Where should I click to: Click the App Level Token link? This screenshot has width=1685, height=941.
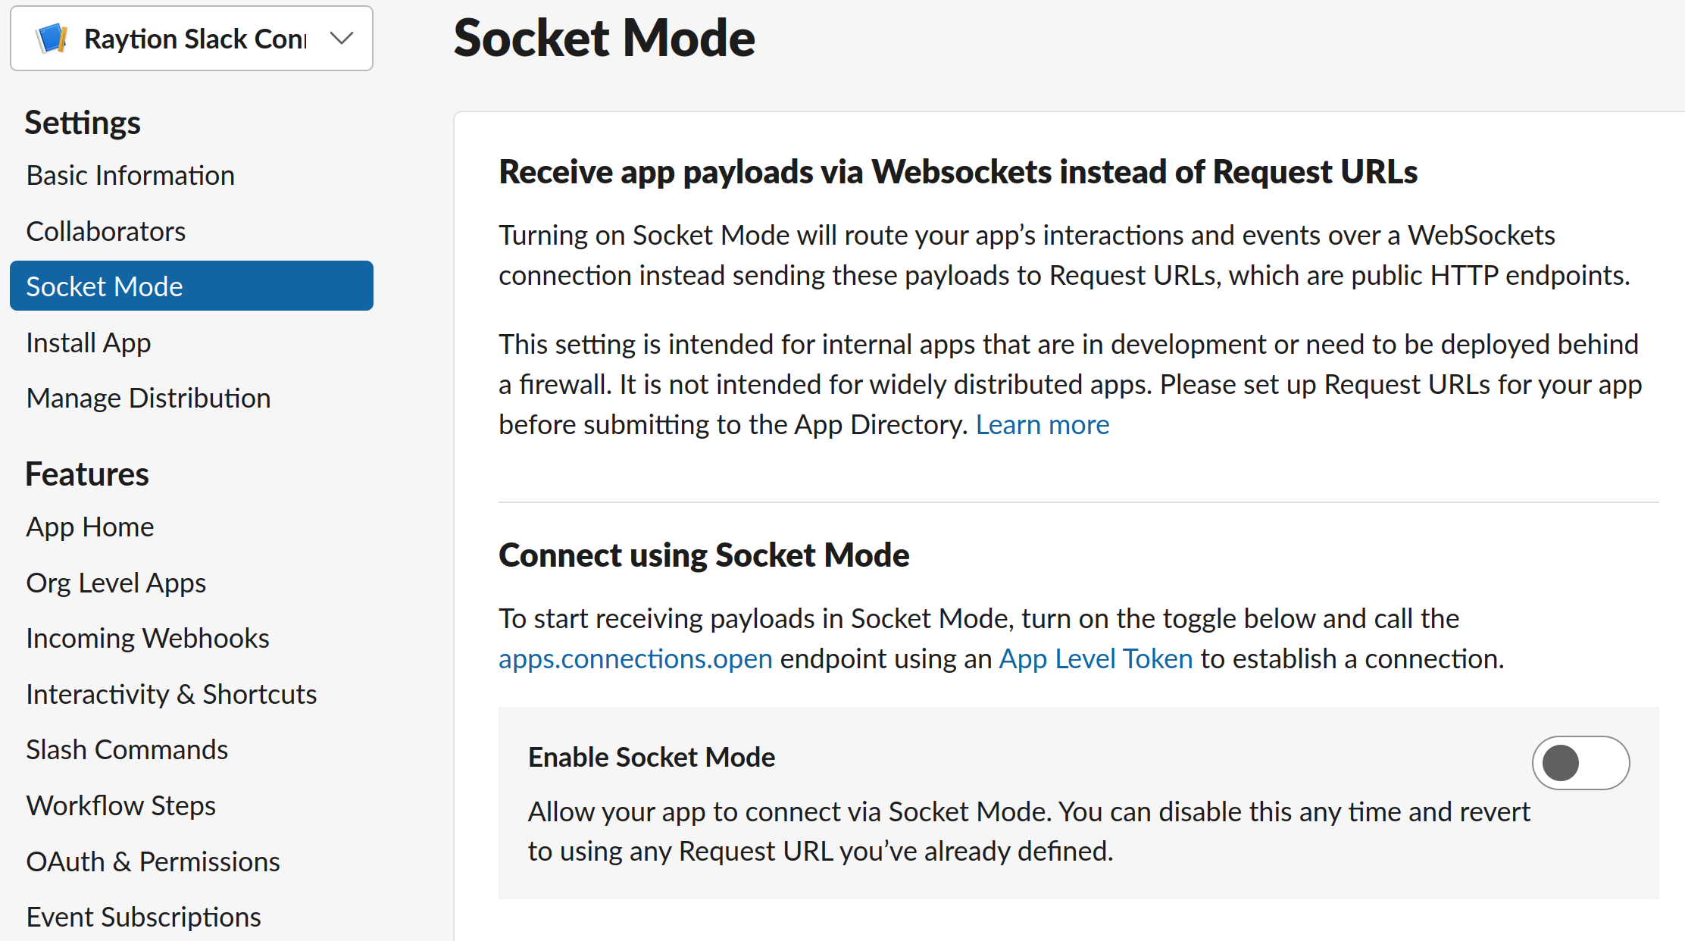point(1095,658)
